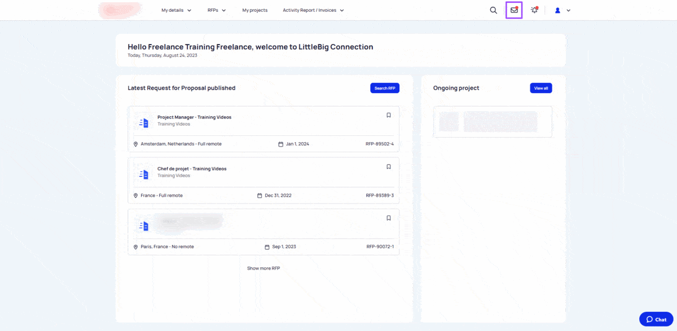677x331 pixels.
Task: Click document icon of Paris RFP
Action: 144,226
